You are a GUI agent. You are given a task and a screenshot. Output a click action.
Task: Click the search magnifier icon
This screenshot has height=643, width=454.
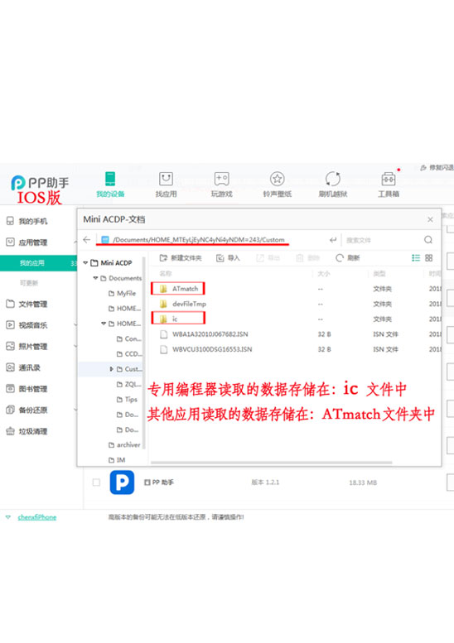[x=428, y=240]
